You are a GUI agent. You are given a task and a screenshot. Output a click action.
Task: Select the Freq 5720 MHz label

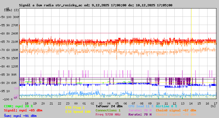pos(108,114)
